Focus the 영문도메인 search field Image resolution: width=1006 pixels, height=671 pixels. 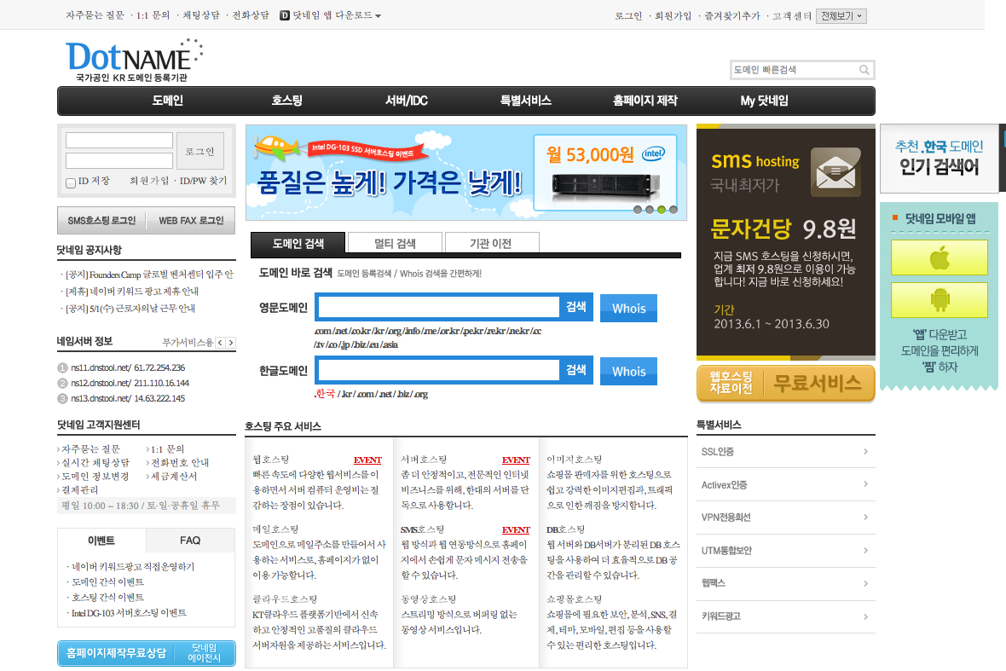click(x=439, y=307)
